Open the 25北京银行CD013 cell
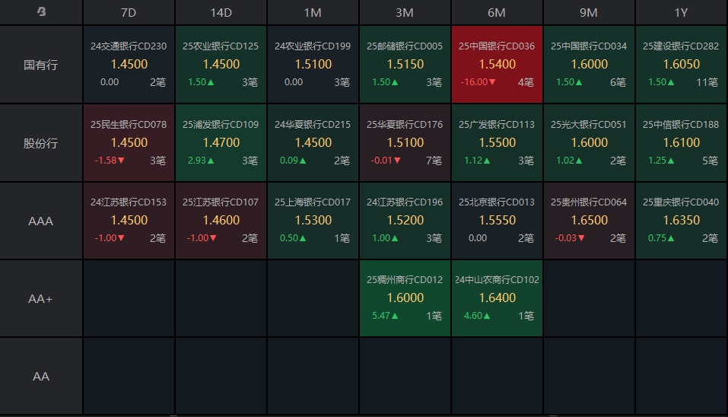 (497, 221)
